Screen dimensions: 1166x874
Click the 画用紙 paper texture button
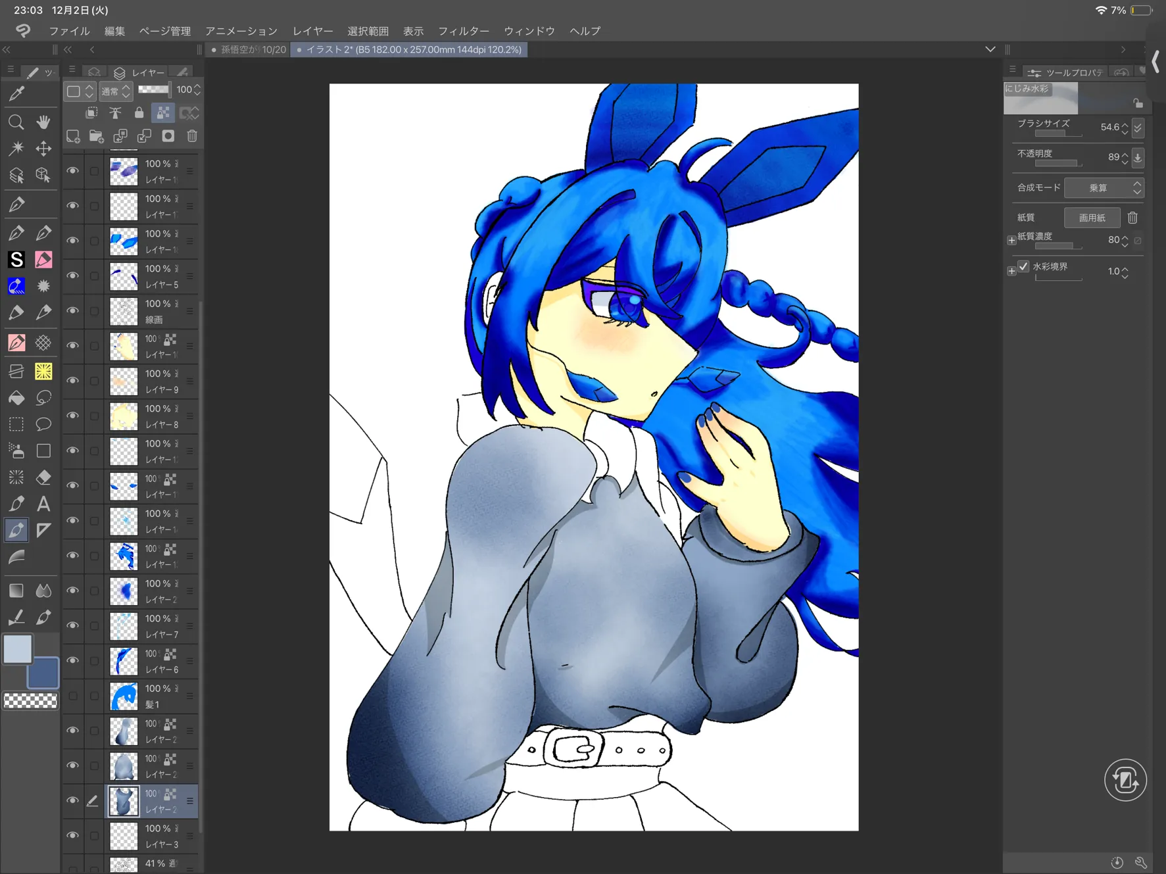(1092, 218)
